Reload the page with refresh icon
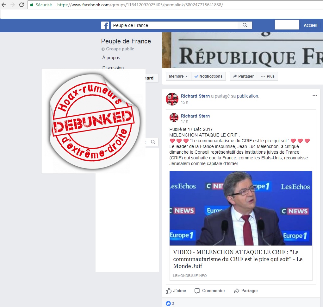The image size is (323, 307). pyautogui.click(x=22, y=5)
